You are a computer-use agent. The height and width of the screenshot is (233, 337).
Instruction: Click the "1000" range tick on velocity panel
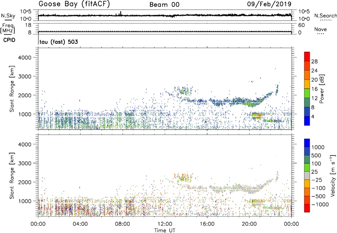(24, 201)
